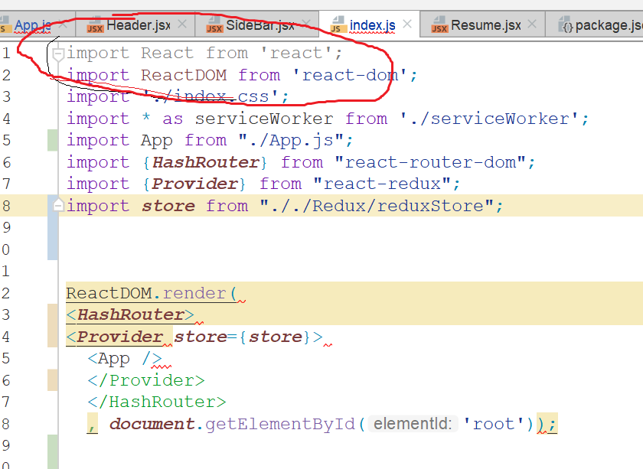Screen dimensions: 643x469
Task: Click "././Redux/reduxStore" path string
Action: tap(377, 206)
